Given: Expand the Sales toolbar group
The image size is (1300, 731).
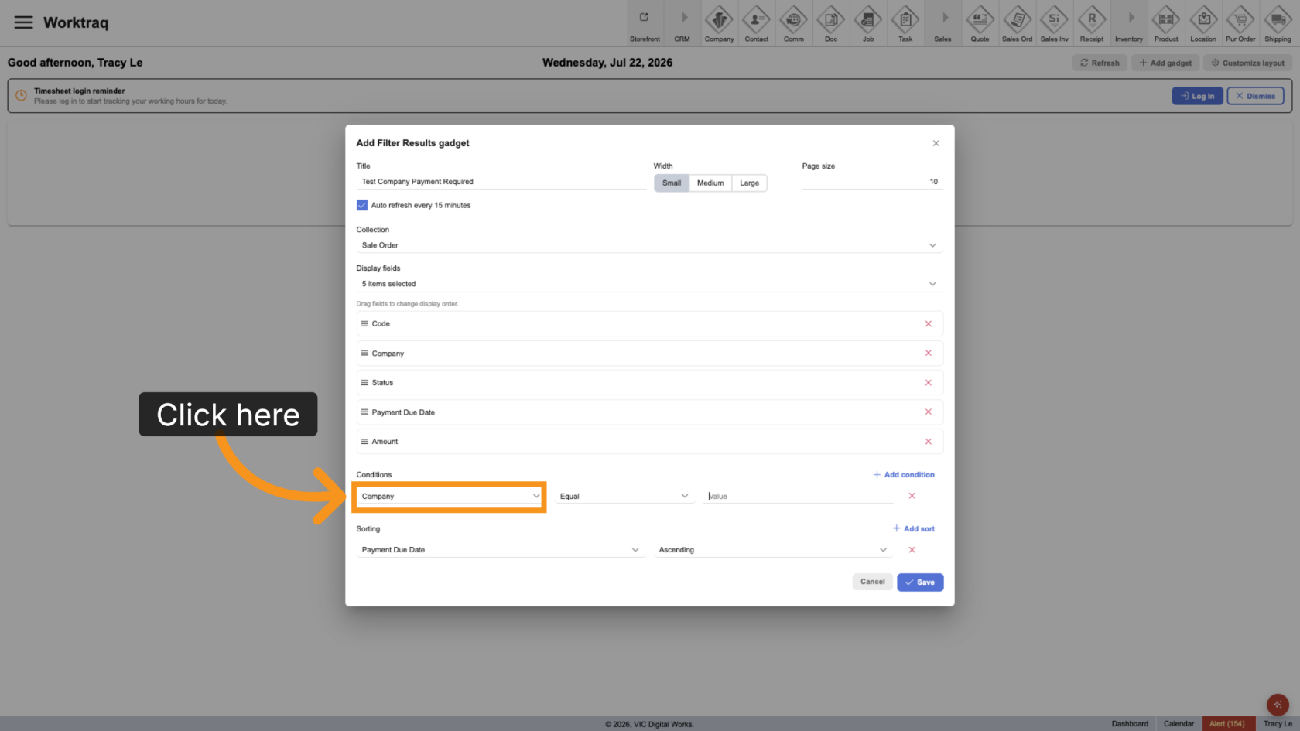Looking at the screenshot, I should tap(942, 23).
